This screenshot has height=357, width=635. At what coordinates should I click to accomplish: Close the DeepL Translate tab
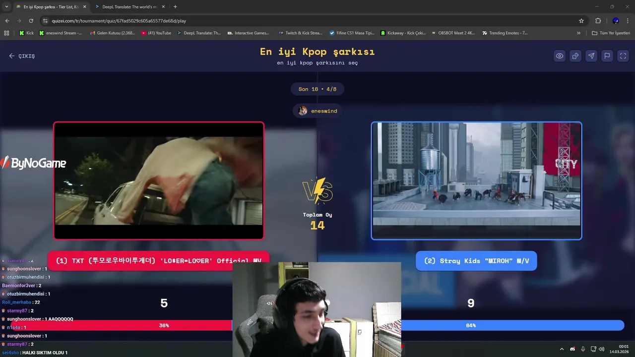pos(163,7)
